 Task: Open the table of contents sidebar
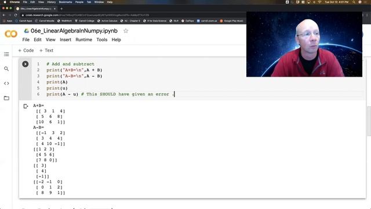pyautogui.click(x=6, y=54)
